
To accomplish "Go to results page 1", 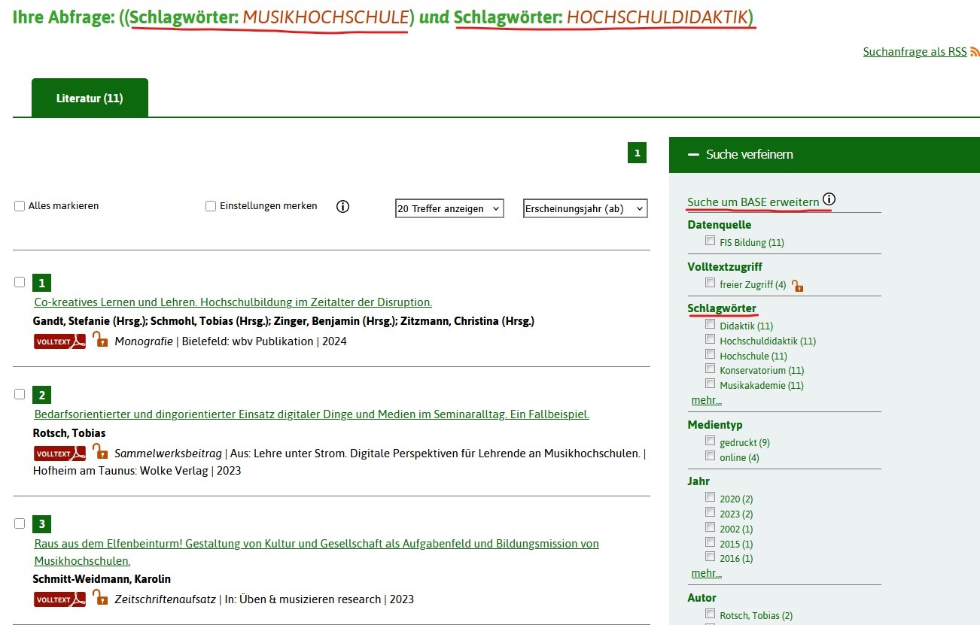I will coord(637,153).
